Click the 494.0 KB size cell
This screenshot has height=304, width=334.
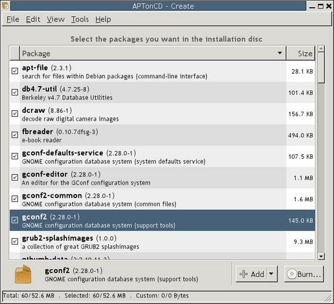point(300,136)
